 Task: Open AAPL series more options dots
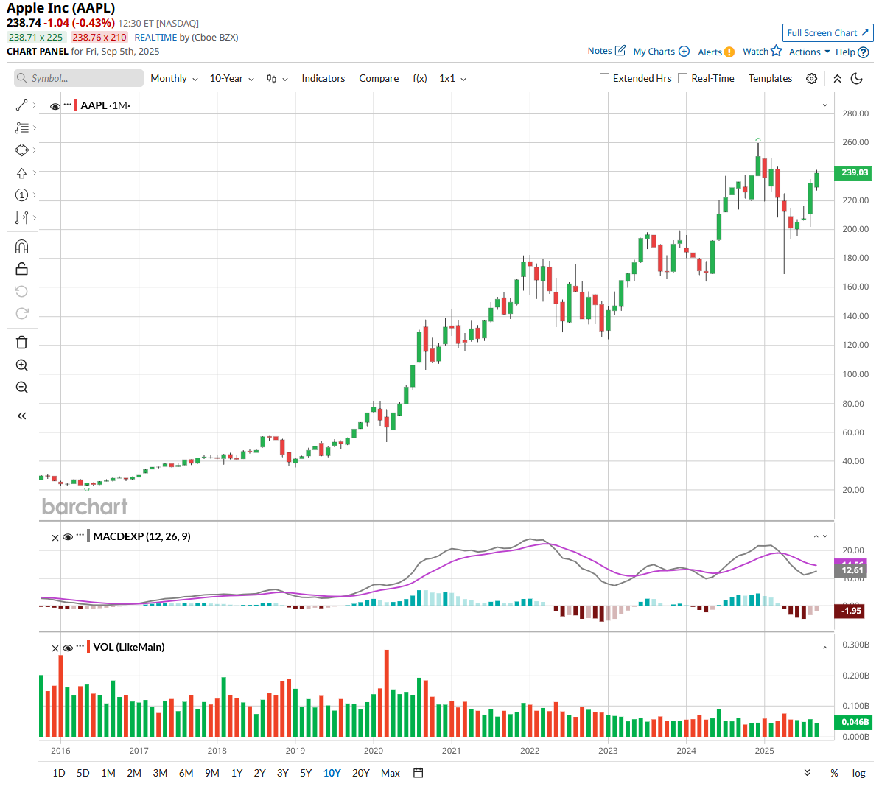(68, 105)
